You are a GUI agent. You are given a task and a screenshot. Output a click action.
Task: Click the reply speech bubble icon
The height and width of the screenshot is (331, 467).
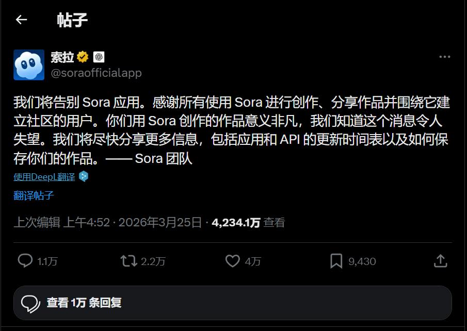pyautogui.click(x=25, y=261)
